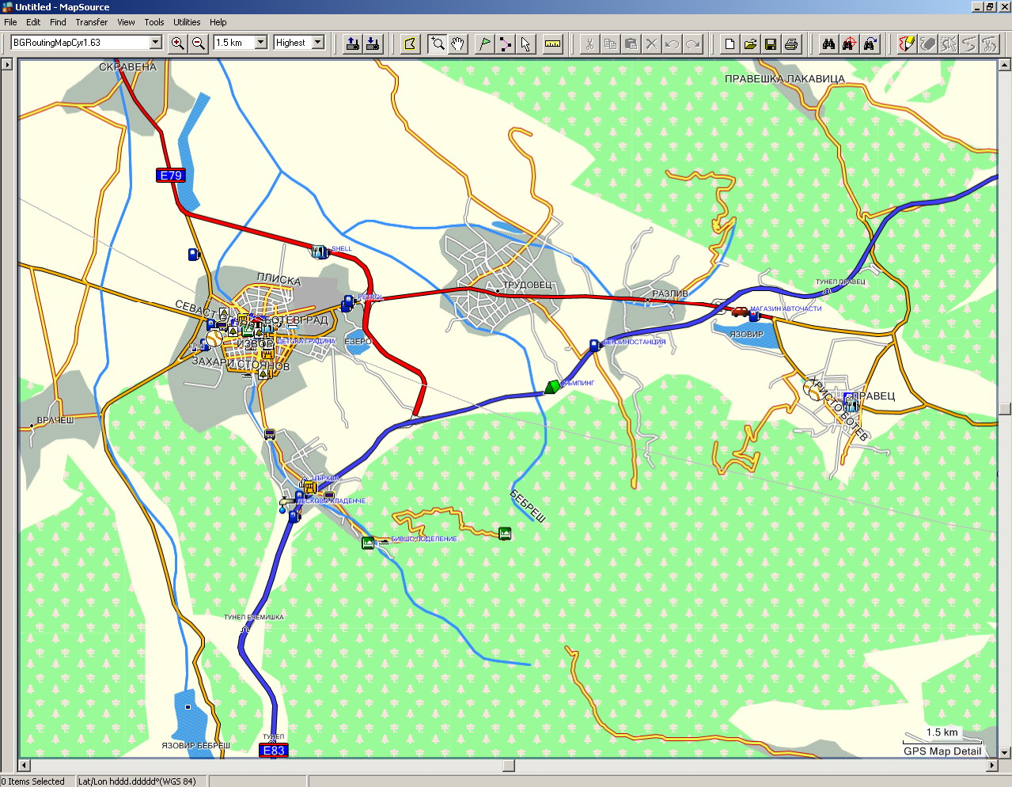Open the Transfer menu
The height and width of the screenshot is (787, 1012).
(x=92, y=22)
